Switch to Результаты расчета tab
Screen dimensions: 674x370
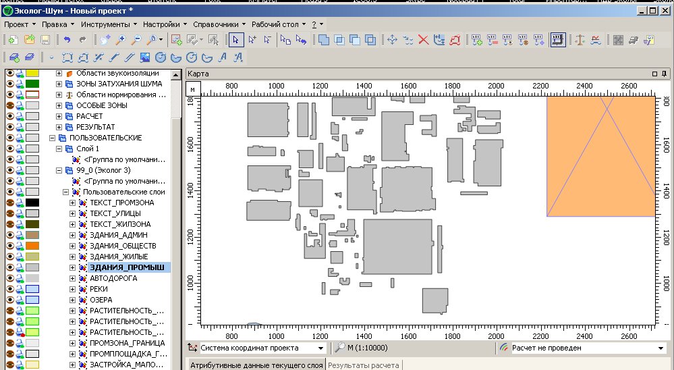364,365
